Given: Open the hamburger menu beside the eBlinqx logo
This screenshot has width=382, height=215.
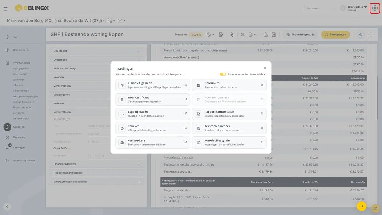Looking at the screenshot, I should coord(5,9).
